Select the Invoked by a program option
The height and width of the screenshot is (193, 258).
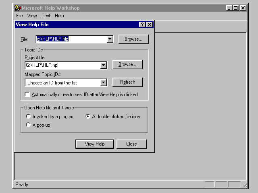(28, 117)
